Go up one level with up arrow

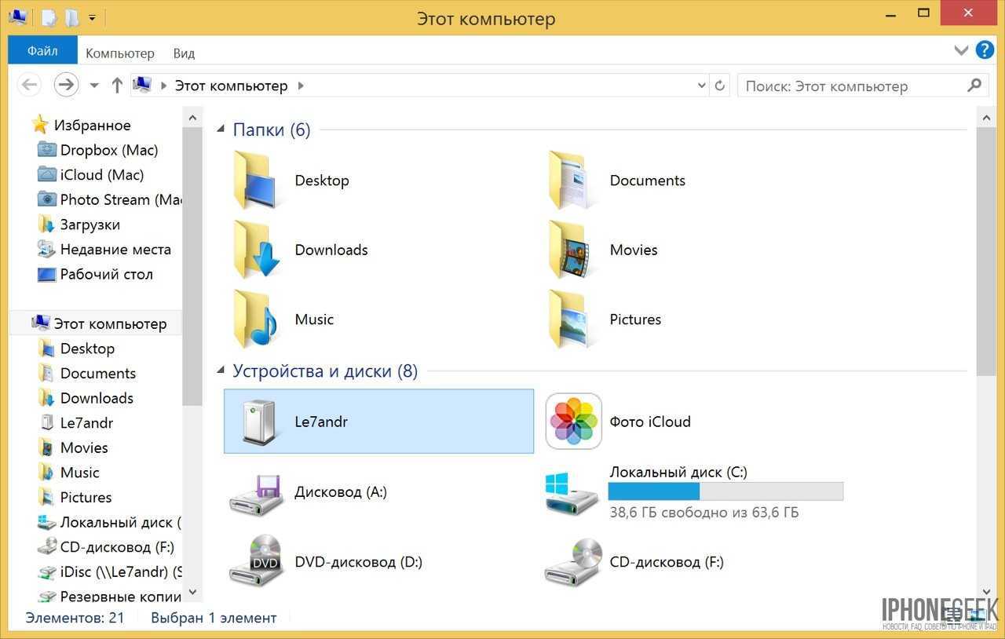click(117, 86)
